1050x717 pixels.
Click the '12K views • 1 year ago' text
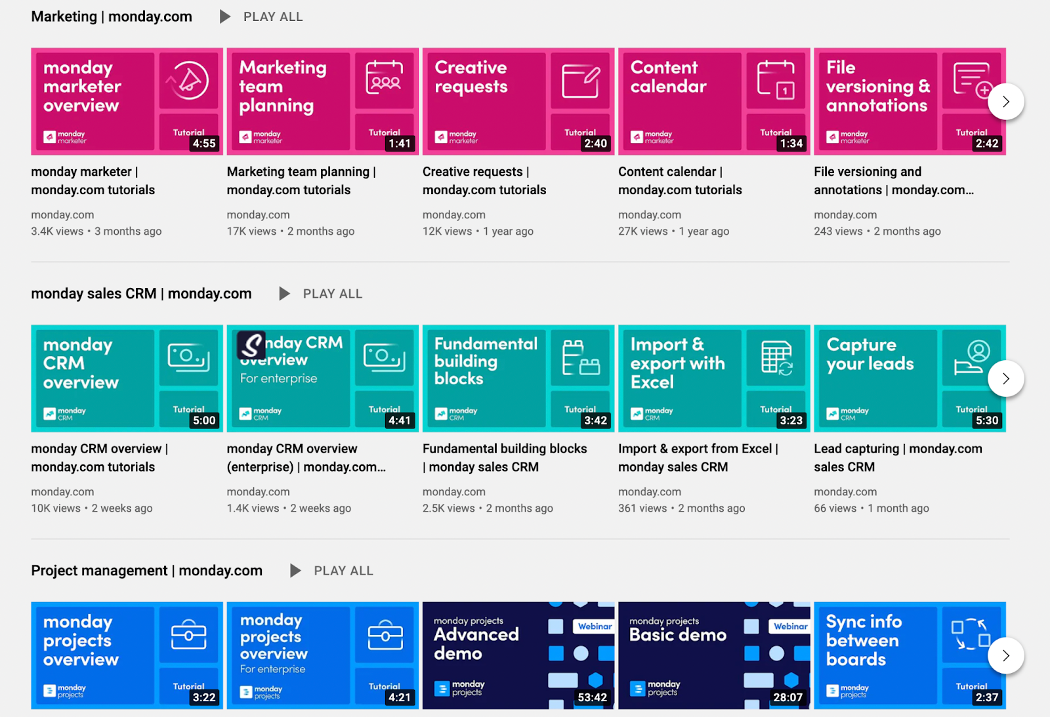pyautogui.click(x=478, y=231)
